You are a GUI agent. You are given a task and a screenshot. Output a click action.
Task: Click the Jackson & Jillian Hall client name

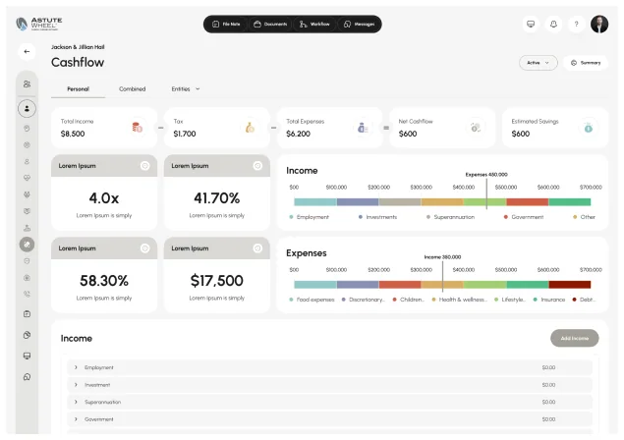click(78, 47)
